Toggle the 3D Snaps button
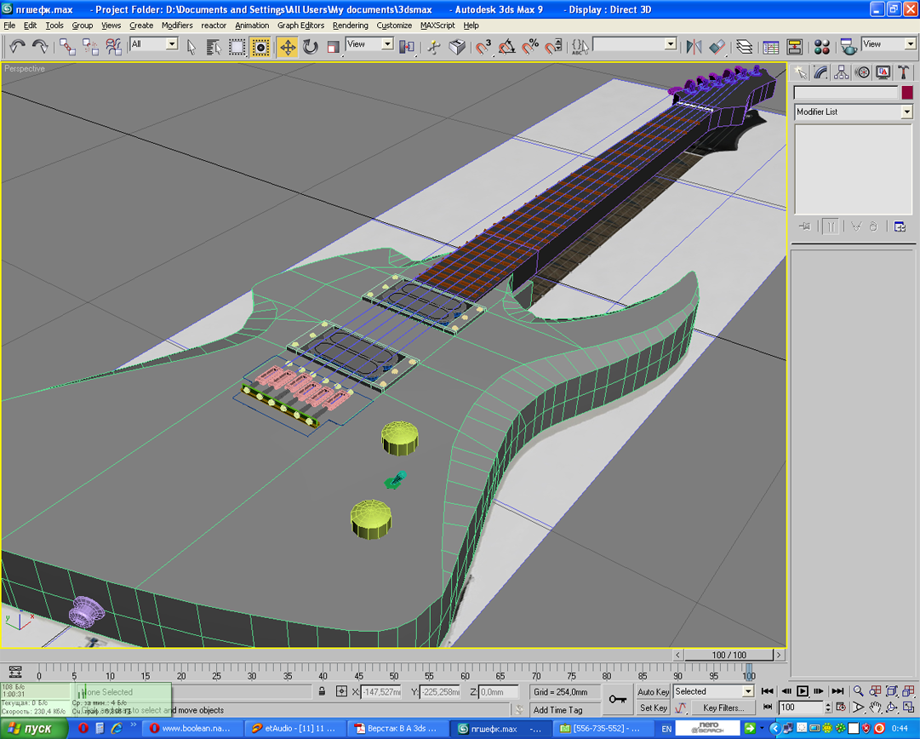Viewport: 920px width, 739px height. 483,47
